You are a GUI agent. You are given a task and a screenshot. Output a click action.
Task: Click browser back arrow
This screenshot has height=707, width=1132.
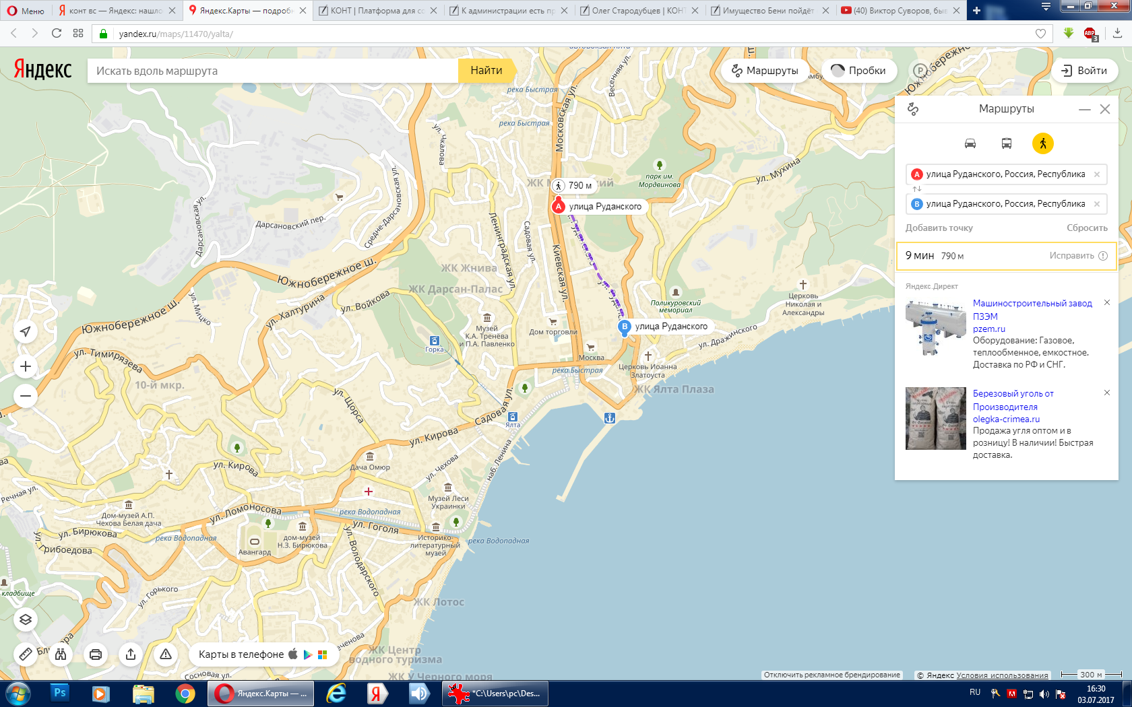coord(13,33)
